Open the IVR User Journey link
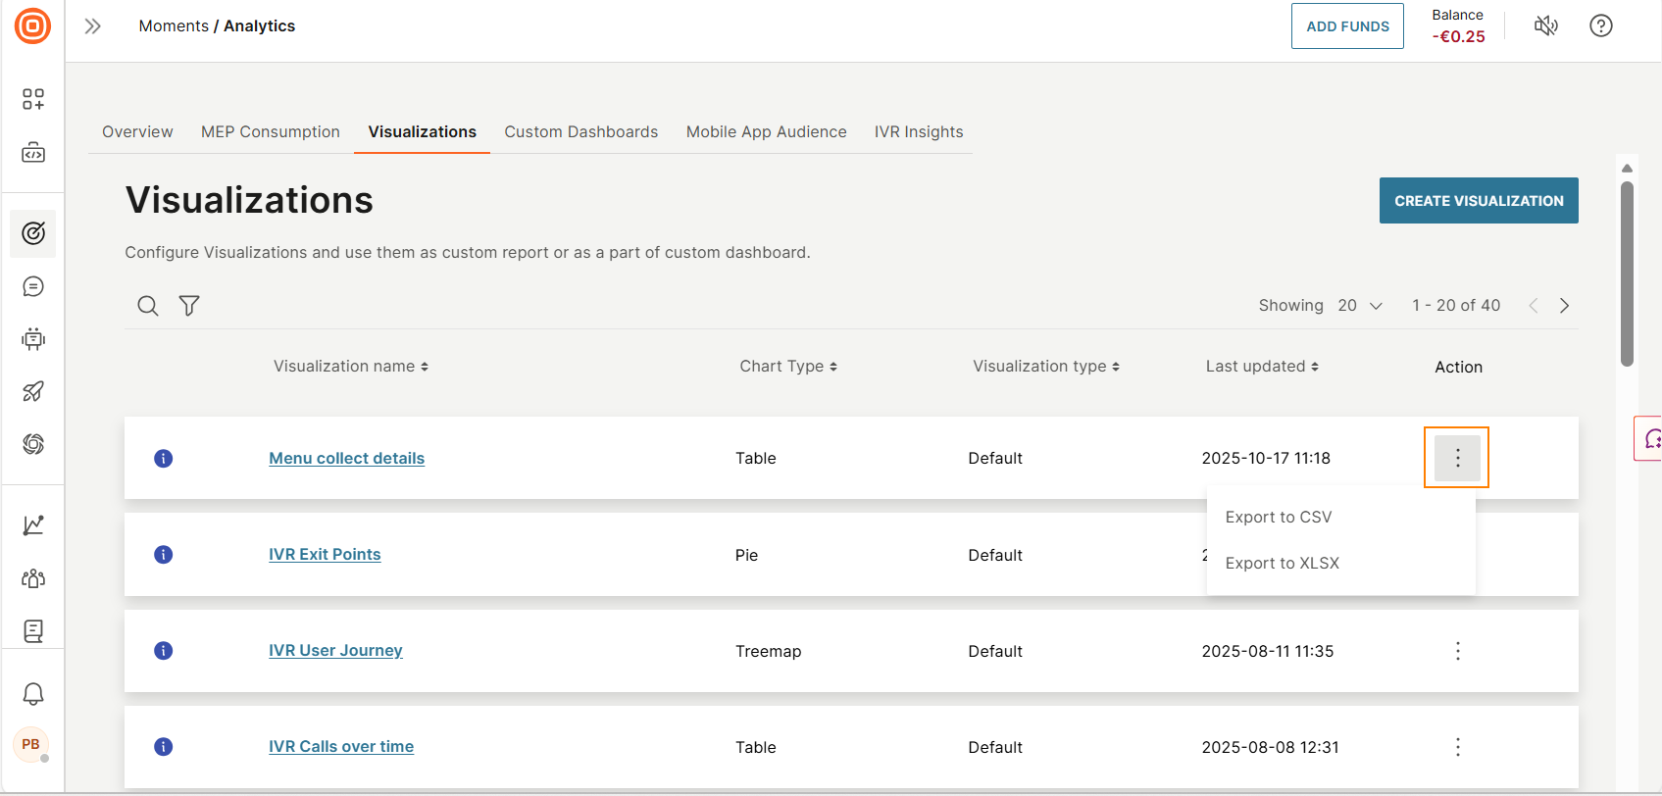 coord(335,650)
